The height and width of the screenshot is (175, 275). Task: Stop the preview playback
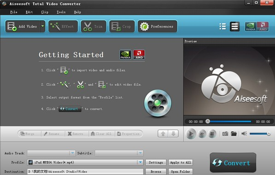(x=212, y=134)
